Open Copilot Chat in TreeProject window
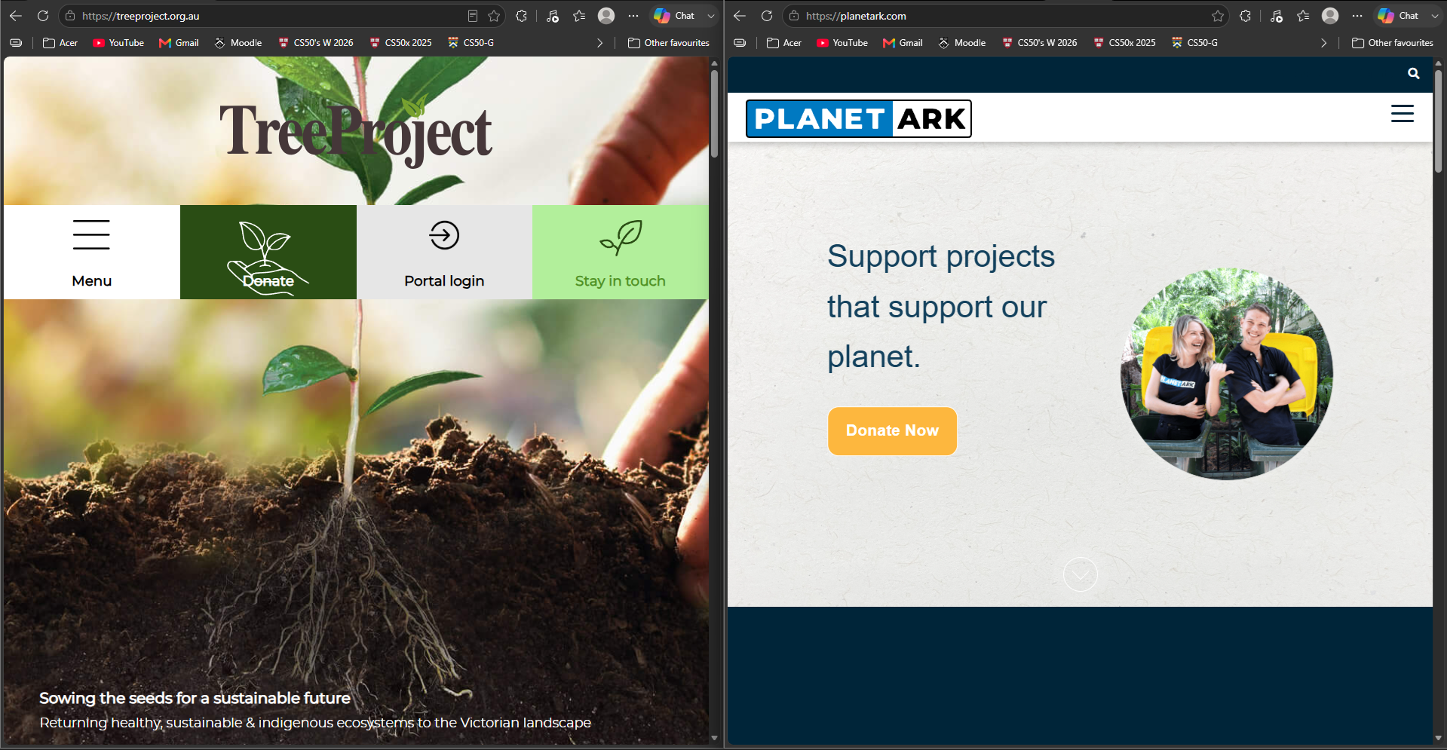Viewport: 1447px width, 750px height. (x=675, y=16)
